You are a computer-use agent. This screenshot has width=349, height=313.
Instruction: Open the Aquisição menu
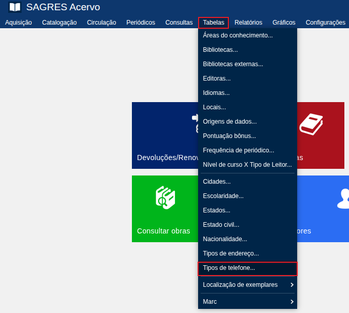18,23
